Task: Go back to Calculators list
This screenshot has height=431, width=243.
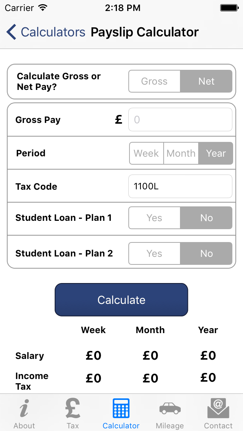Action: (x=53, y=32)
